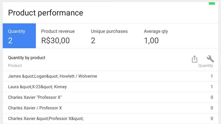Click the Product performance title
Viewport: 221px width, 124px height.
coord(46,13)
